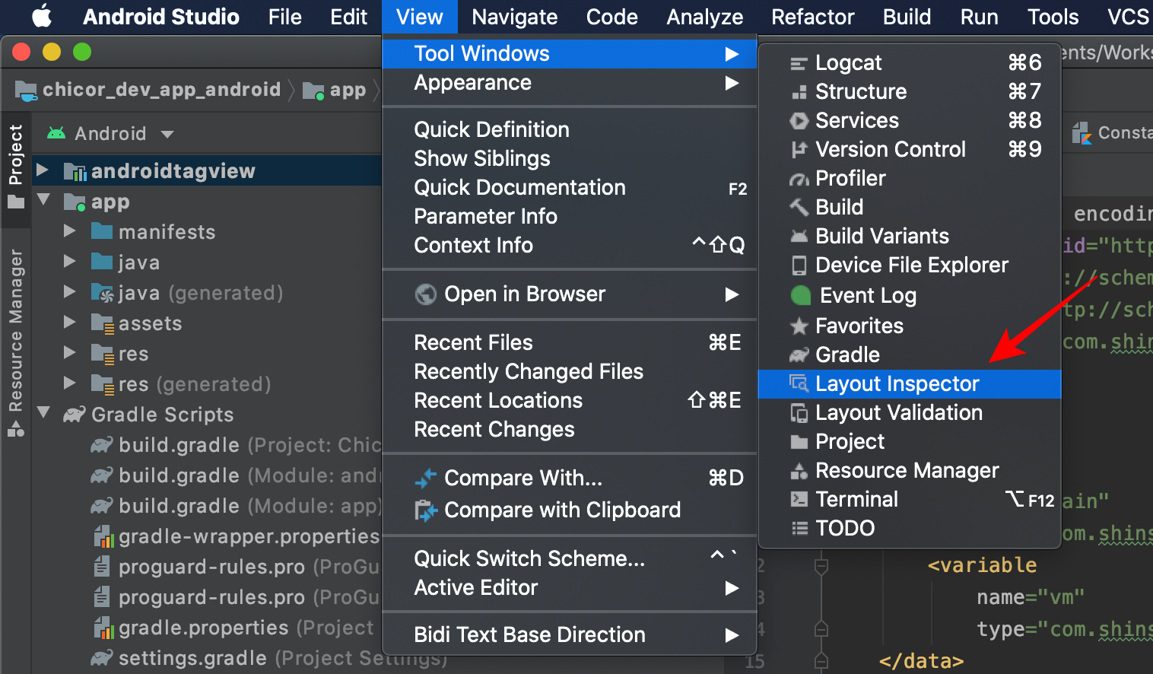This screenshot has height=674, width=1153.
Task: Expand the androidtagview module
Action: coord(43,170)
